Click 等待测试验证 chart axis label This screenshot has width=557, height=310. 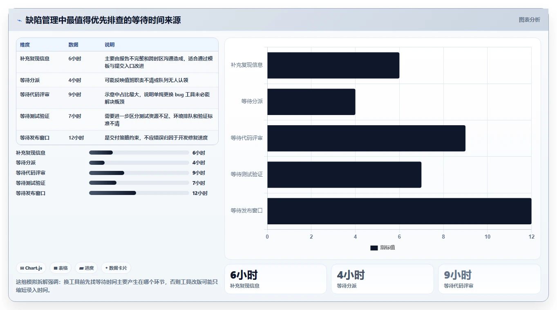[x=247, y=175]
